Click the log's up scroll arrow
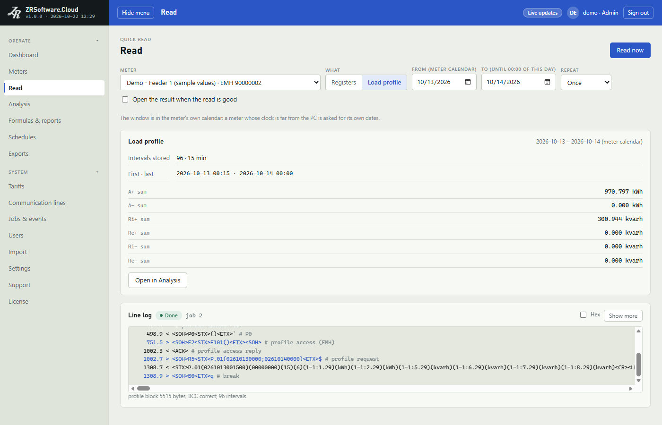 point(638,331)
